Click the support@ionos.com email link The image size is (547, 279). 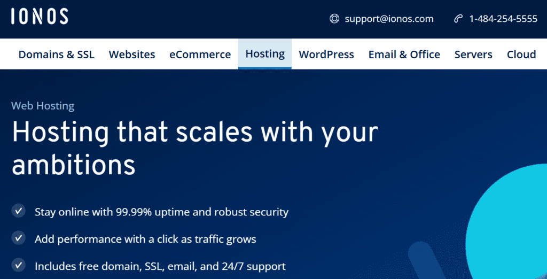389,19
